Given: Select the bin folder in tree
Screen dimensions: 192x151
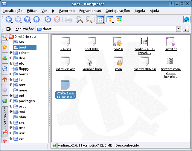Looking at the screenshot, I should click(19, 42).
